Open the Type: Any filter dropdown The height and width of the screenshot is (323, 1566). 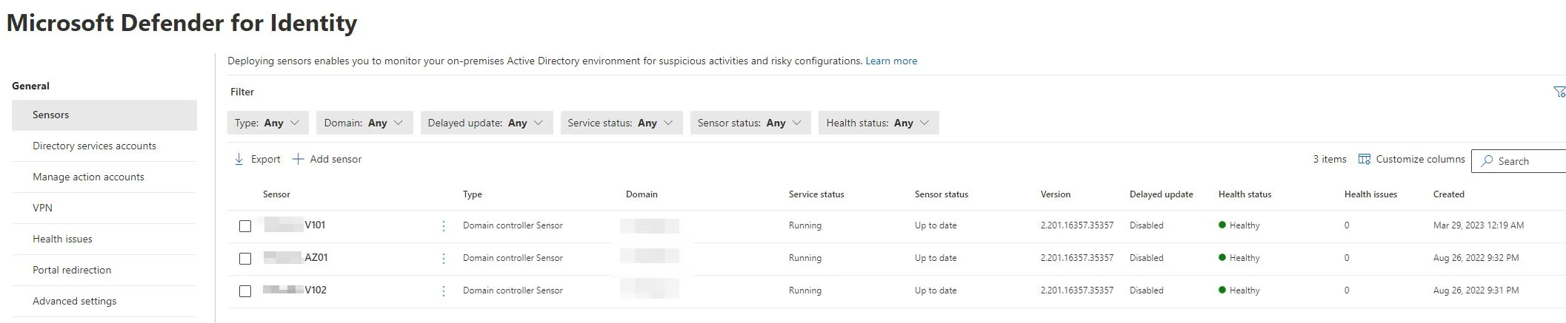click(267, 123)
